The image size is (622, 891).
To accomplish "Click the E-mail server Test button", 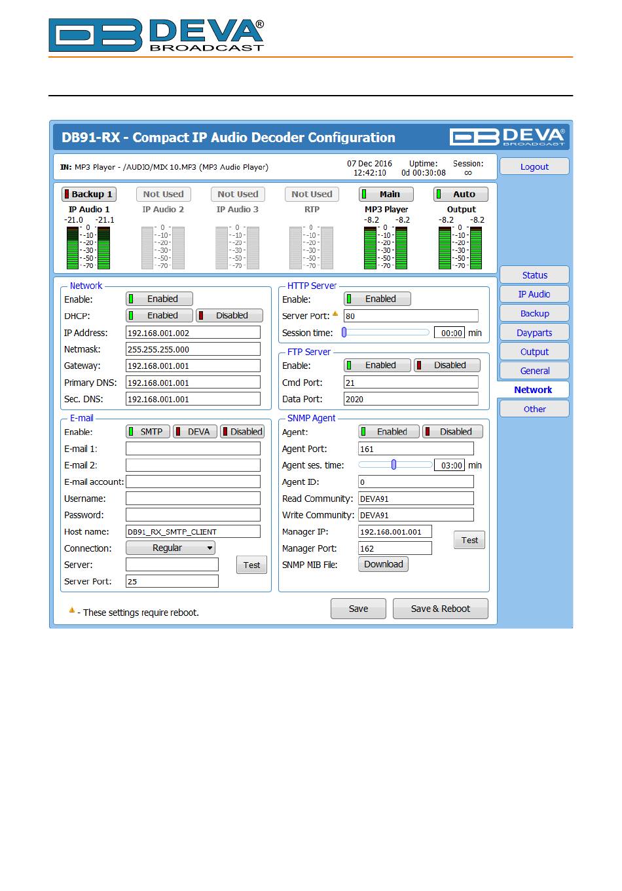I will tap(251, 565).
